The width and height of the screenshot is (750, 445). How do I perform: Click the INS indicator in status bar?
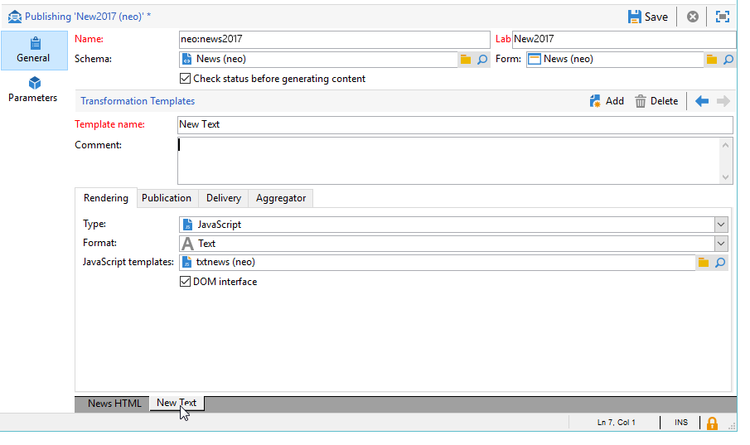pyautogui.click(x=681, y=423)
